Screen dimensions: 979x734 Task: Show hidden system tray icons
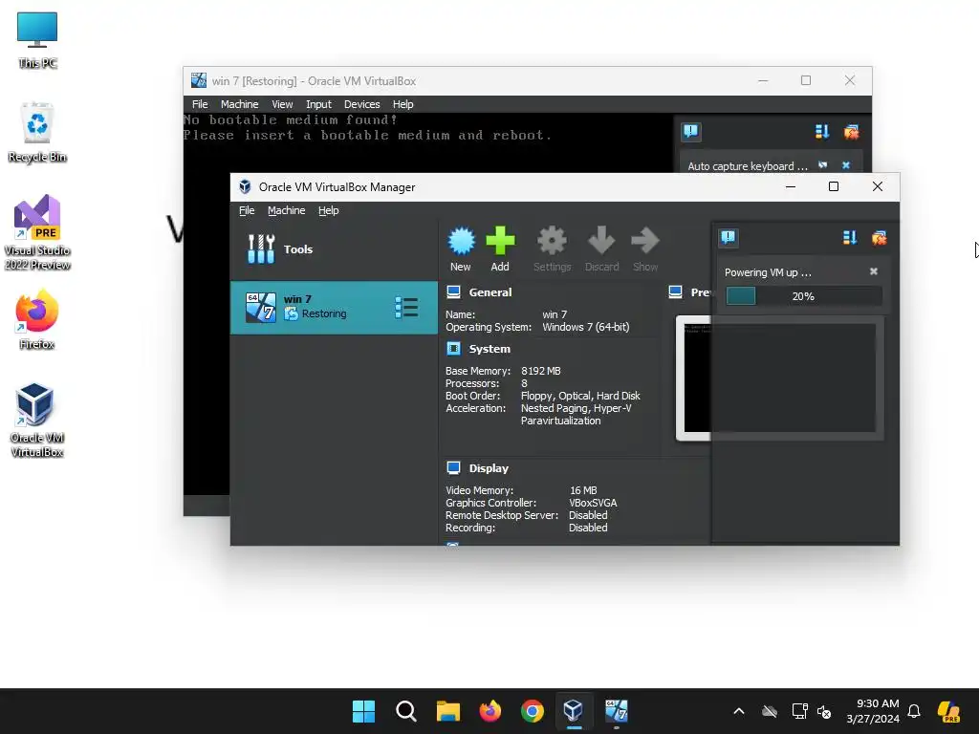point(739,711)
